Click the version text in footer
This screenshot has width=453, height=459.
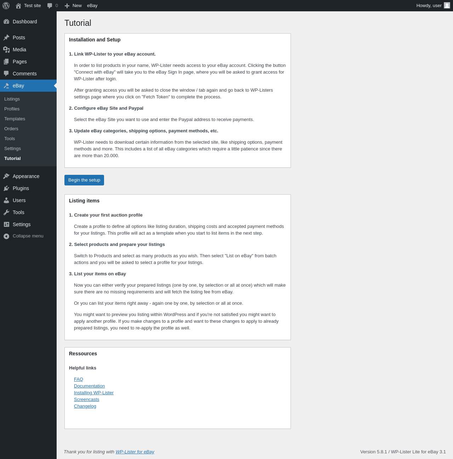point(403,452)
